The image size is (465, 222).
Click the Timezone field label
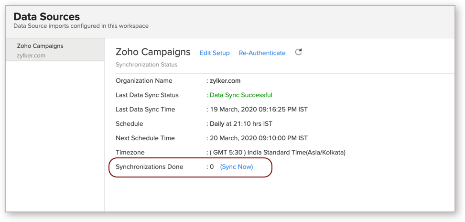tap(130, 153)
